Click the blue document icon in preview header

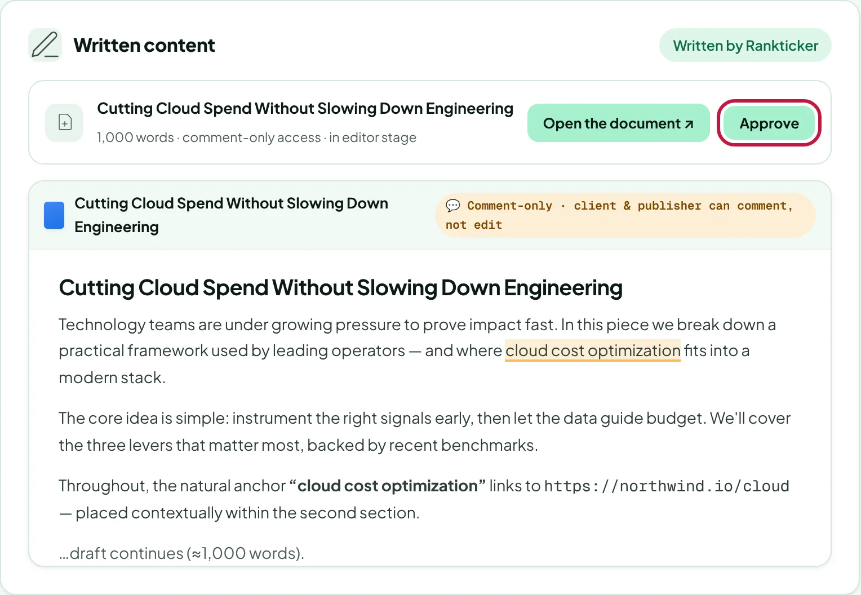coord(54,215)
